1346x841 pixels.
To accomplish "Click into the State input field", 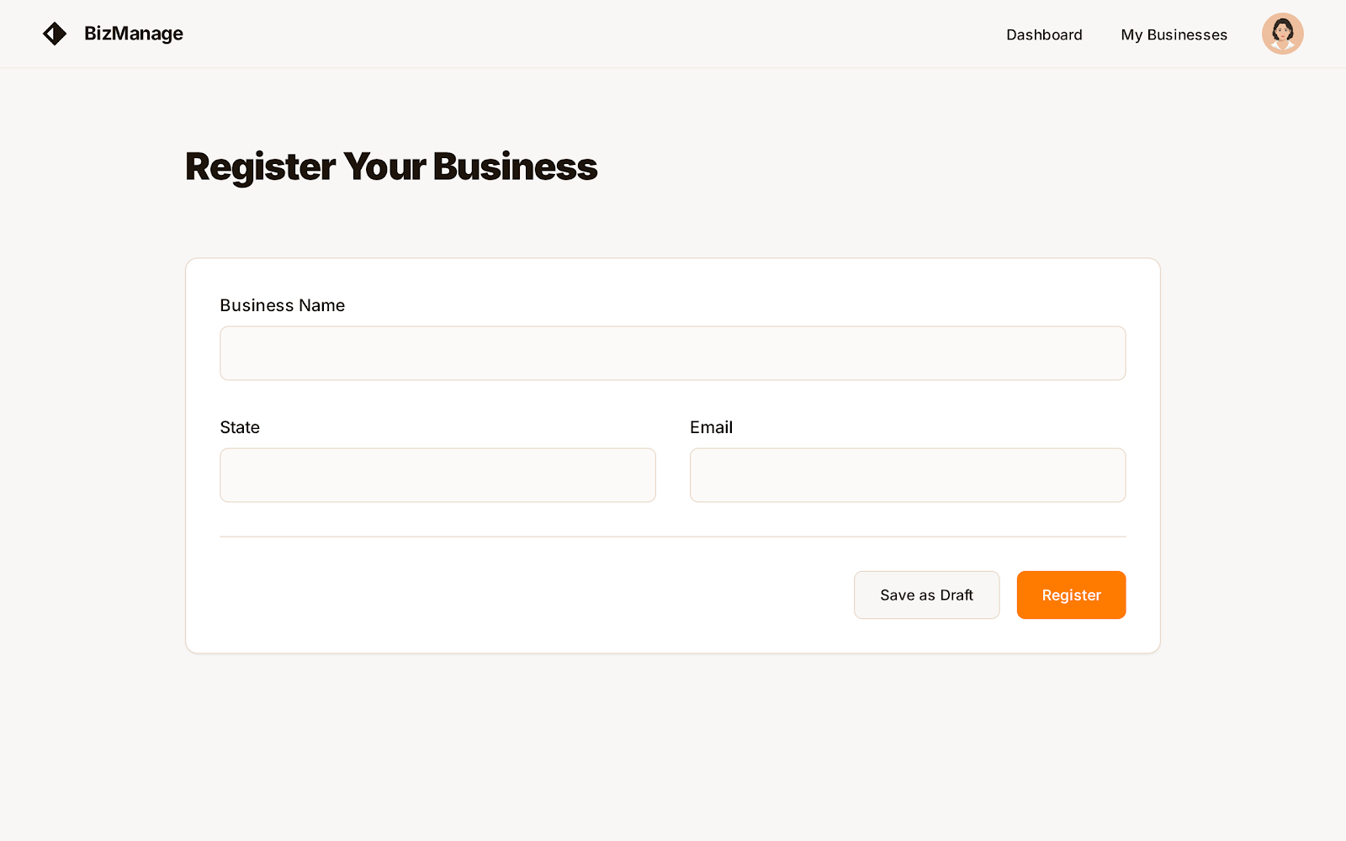I will [437, 475].
